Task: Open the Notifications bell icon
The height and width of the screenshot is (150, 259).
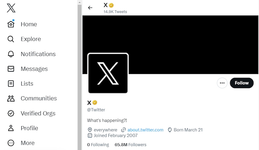Action: coord(11,54)
